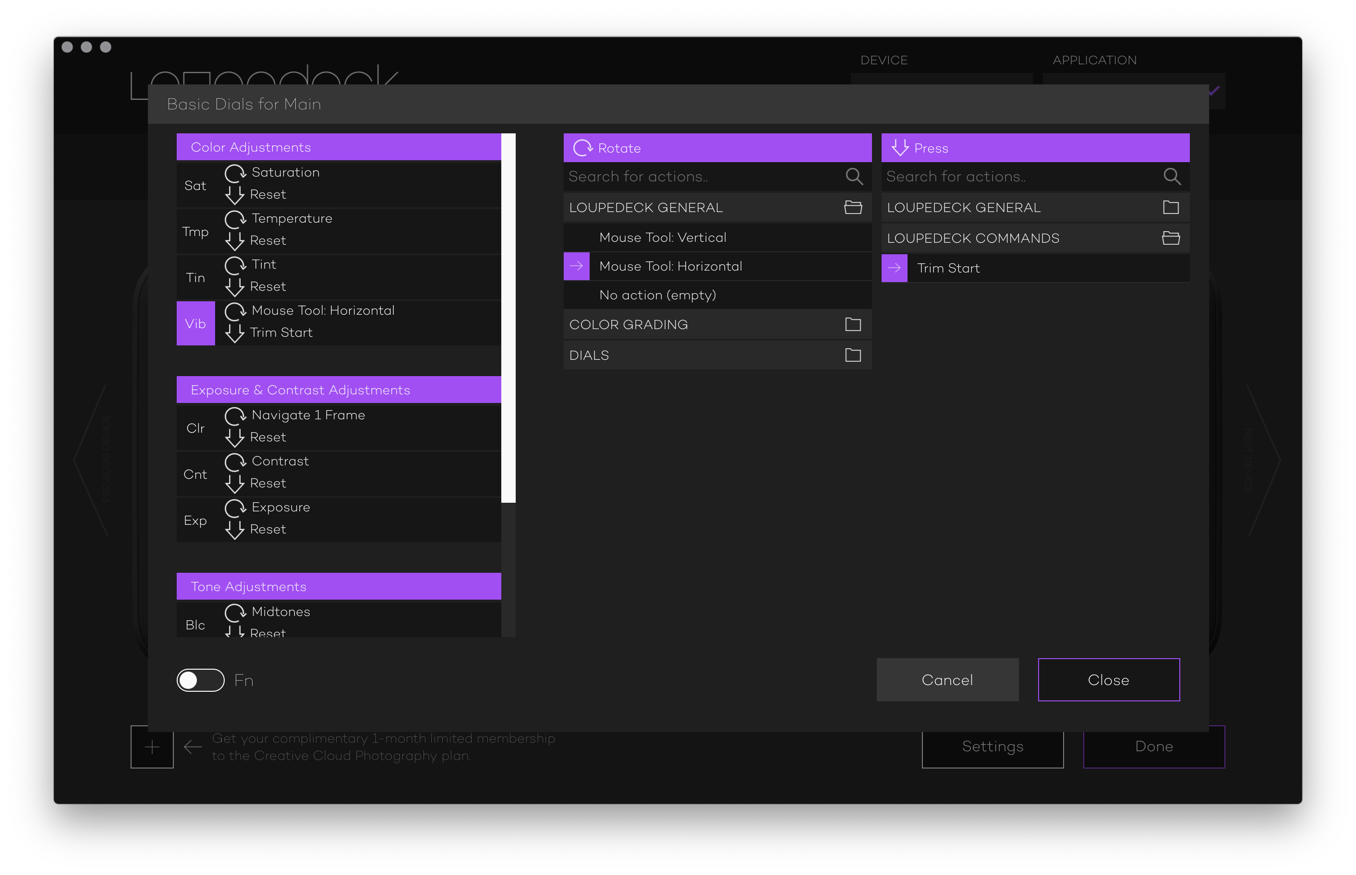Click the rotate icon beside Exposure

(x=235, y=508)
